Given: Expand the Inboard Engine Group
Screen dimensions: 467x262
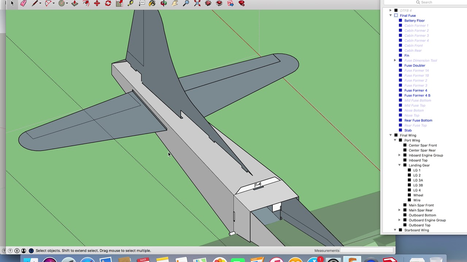Looking at the screenshot, I should pyautogui.click(x=400, y=155).
